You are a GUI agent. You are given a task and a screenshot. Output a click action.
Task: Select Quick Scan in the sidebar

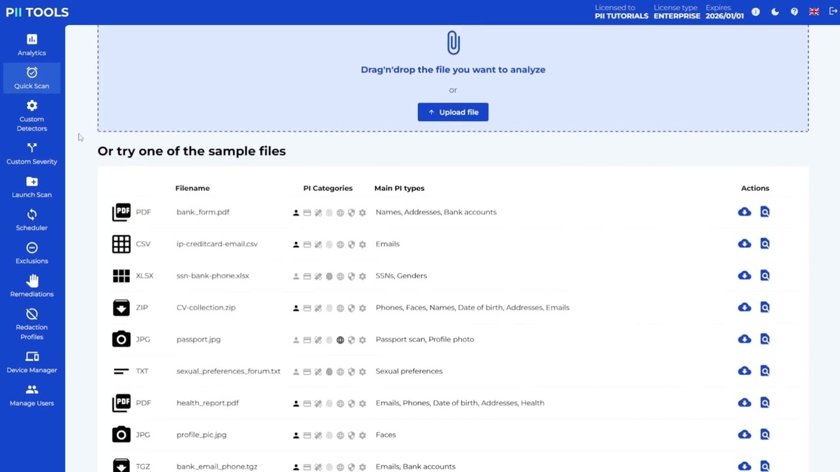31,77
